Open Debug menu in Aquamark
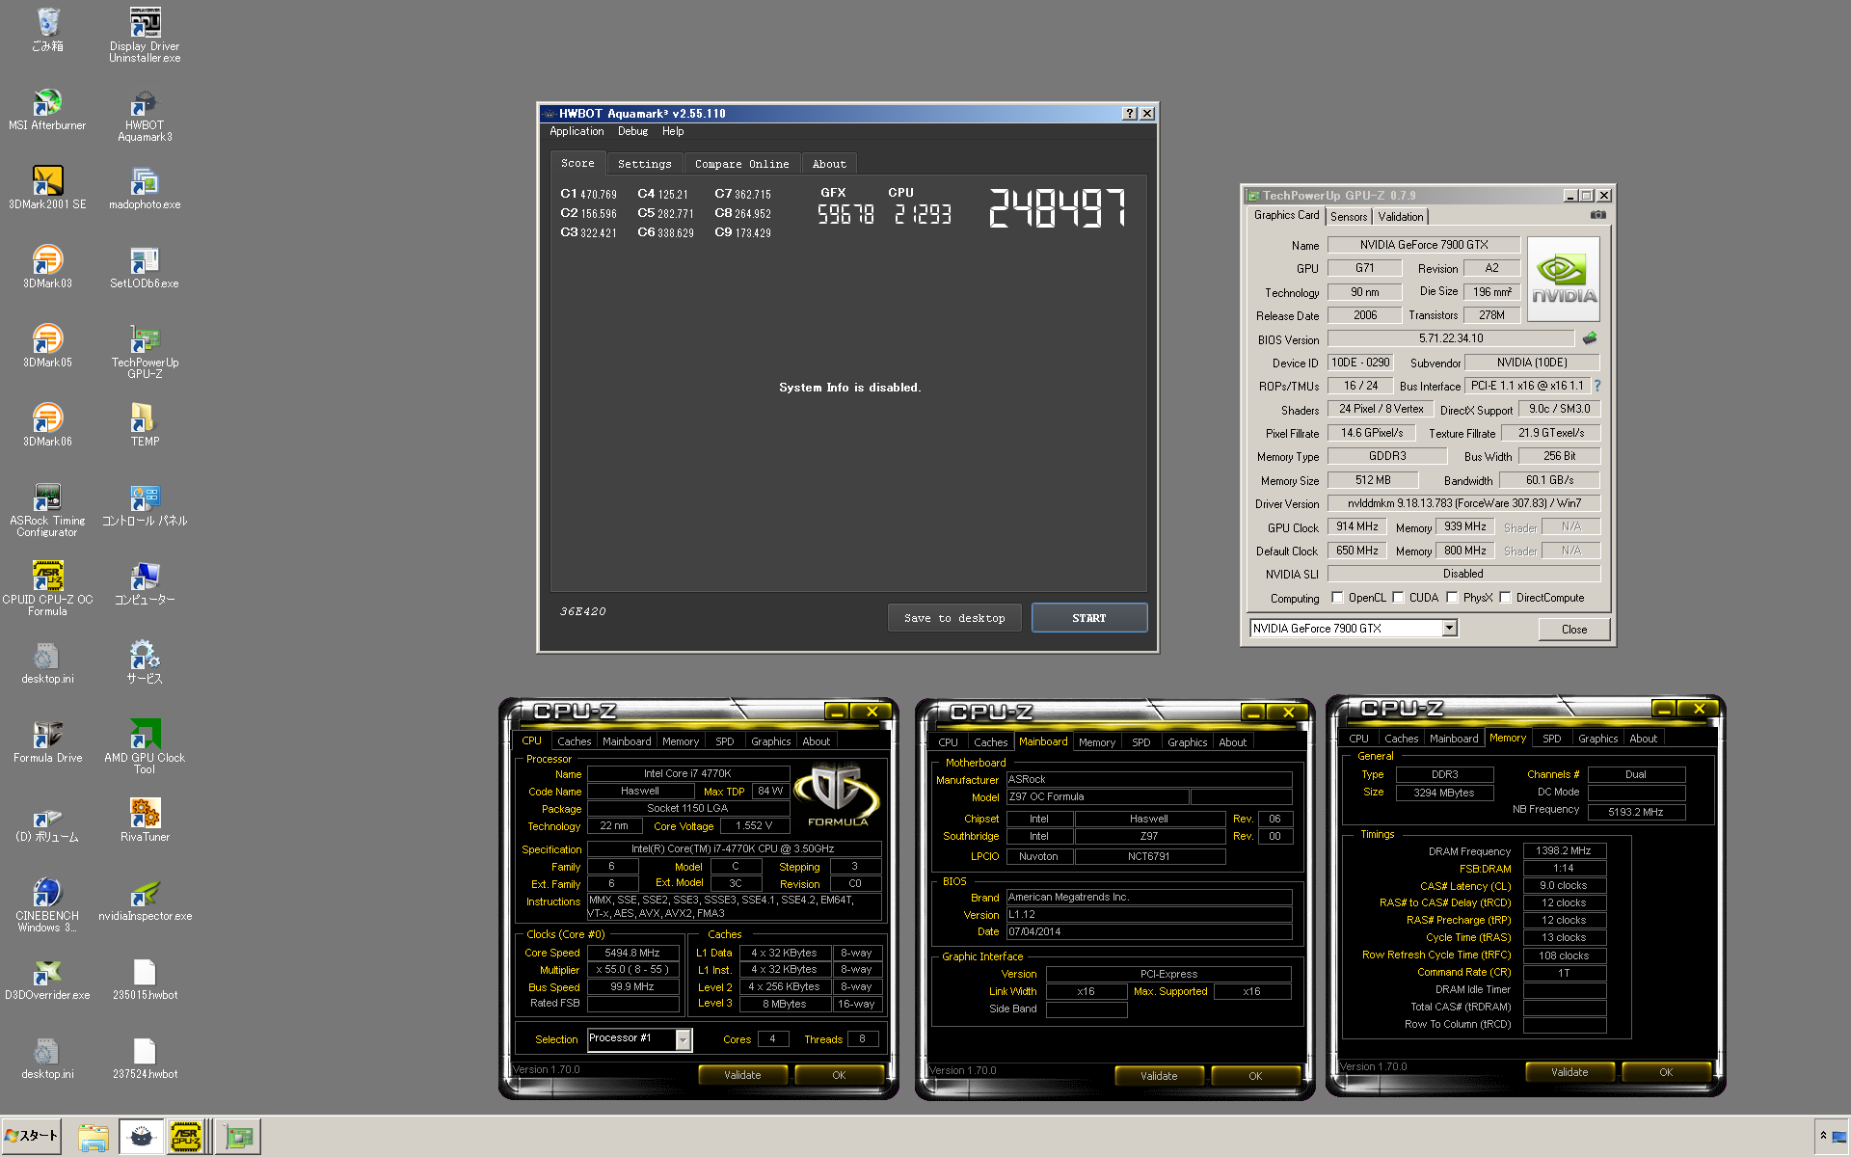This screenshot has height=1157, width=1851. (632, 132)
